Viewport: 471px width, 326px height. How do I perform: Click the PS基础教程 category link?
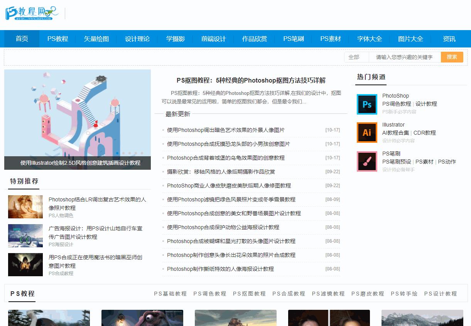click(x=169, y=294)
